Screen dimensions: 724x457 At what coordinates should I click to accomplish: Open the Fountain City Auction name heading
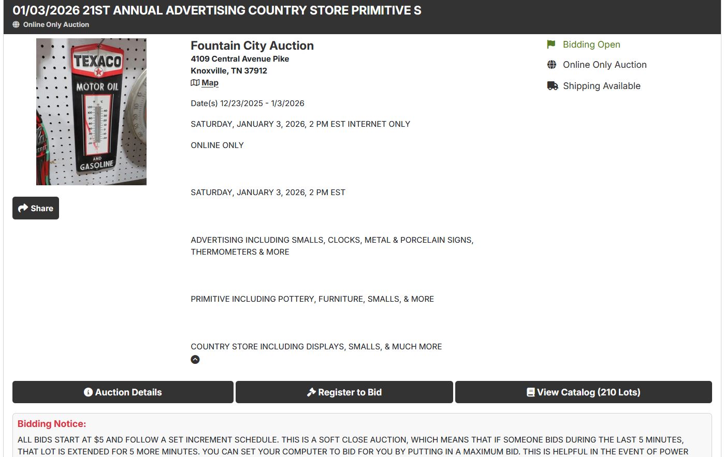pyautogui.click(x=252, y=46)
